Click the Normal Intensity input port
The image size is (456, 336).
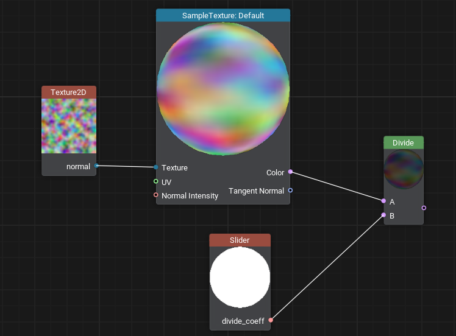(156, 195)
